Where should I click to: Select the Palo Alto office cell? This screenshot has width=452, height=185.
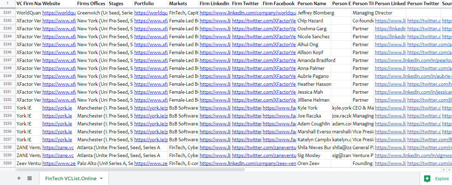coord(92,163)
